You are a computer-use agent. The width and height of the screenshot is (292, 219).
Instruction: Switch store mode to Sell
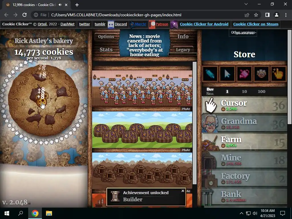pyautogui.click(x=210, y=94)
